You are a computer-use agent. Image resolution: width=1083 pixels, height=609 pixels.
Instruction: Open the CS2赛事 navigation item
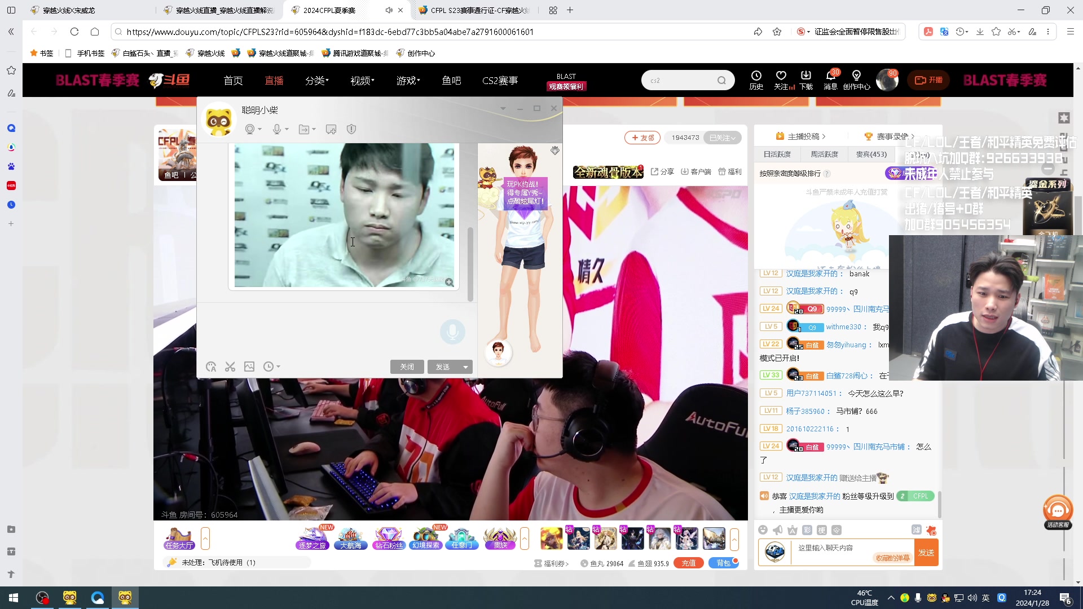[x=500, y=81]
